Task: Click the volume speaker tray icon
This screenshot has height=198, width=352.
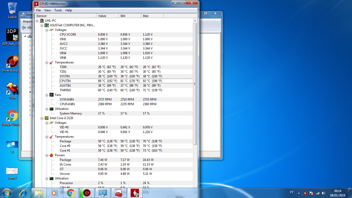Action: coord(324,193)
